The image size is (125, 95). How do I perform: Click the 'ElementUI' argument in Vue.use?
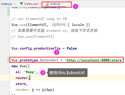[x=37, y=25]
